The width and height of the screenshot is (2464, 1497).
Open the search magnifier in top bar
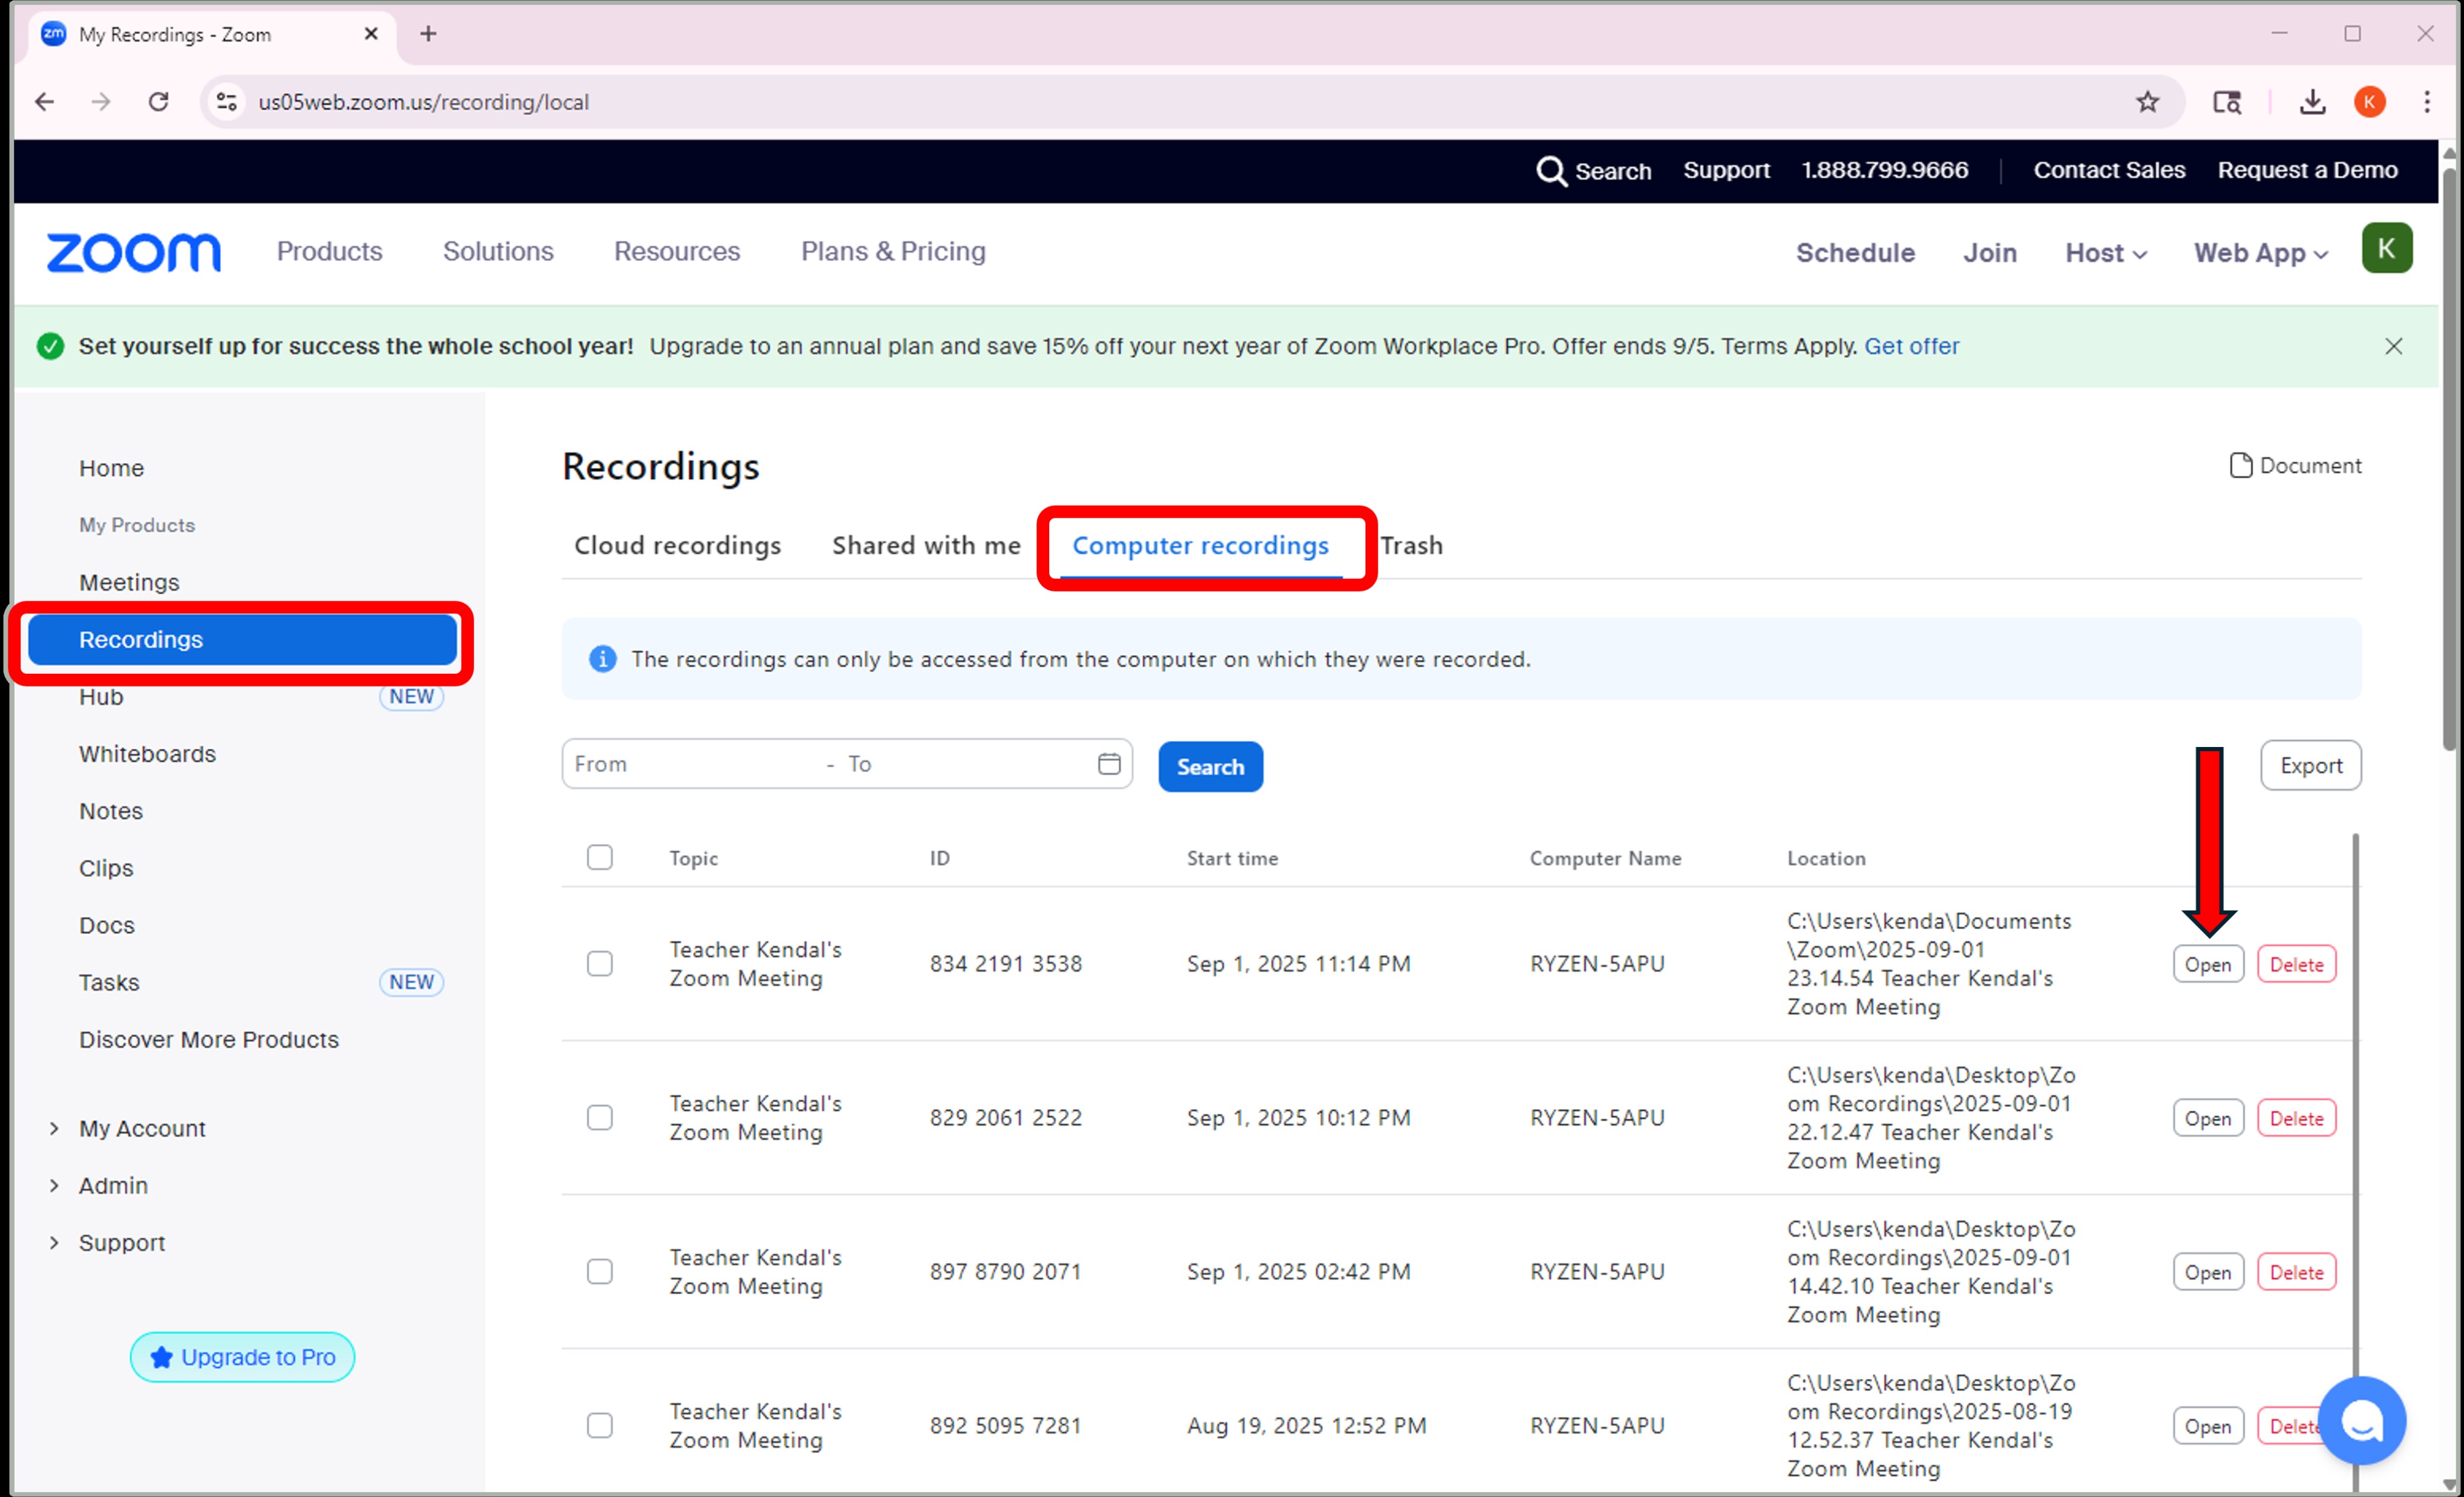[1550, 171]
